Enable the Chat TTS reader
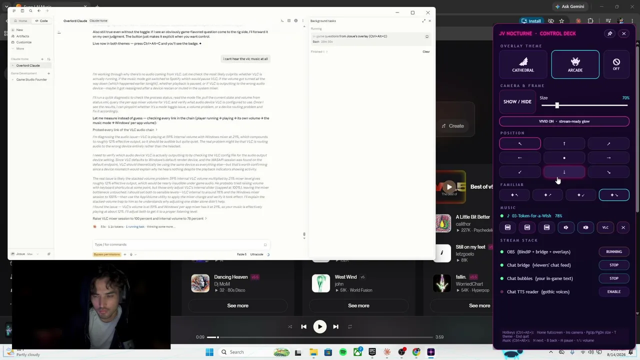Viewport: 640px width, 360px height. coord(614,292)
